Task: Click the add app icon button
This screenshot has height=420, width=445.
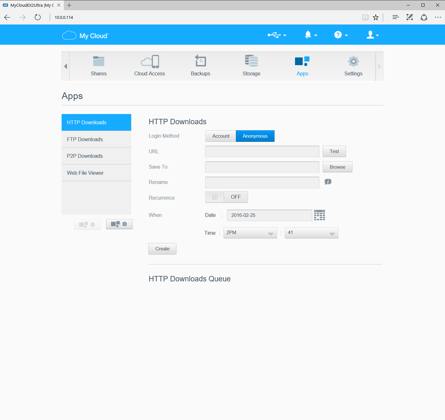Action: point(119,224)
